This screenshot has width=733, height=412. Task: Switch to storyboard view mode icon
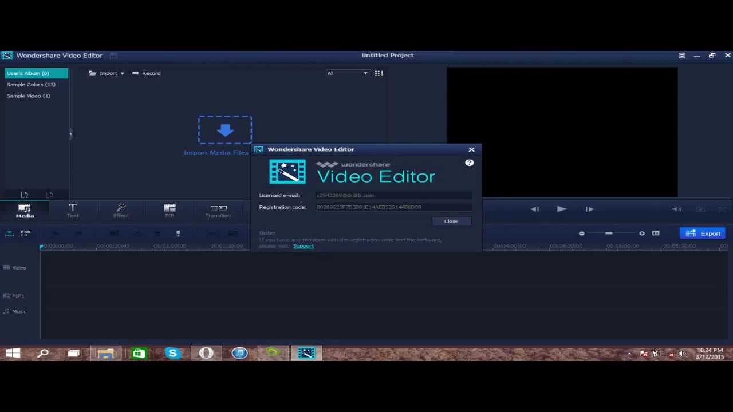[25, 233]
